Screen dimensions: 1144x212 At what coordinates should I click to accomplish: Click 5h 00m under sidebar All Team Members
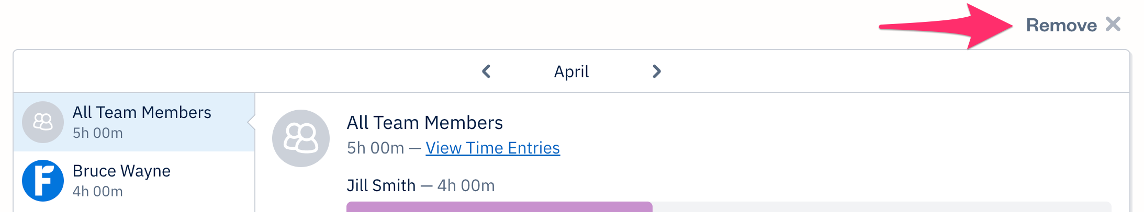tap(98, 133)
